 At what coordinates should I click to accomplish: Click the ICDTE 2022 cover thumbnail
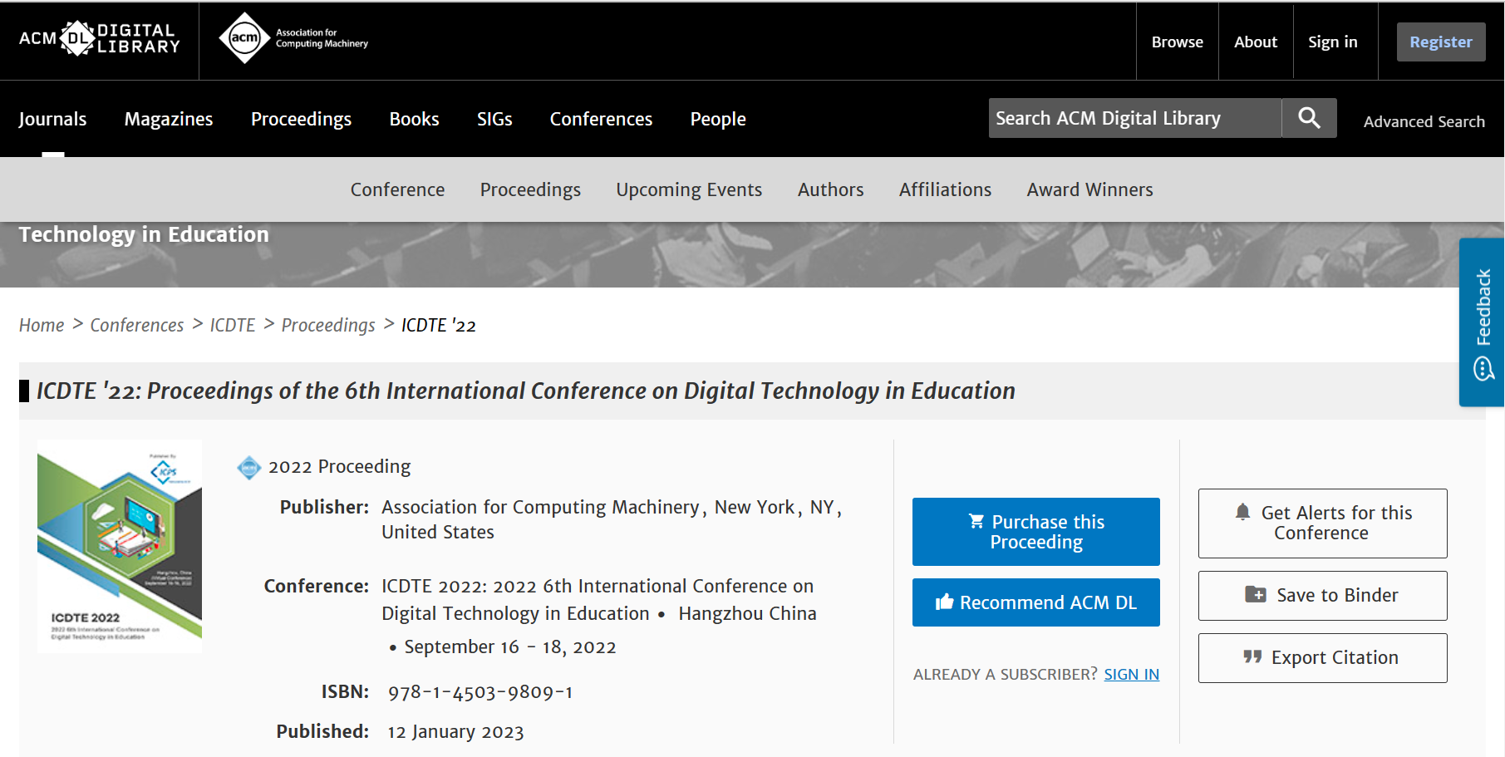(120, 546)
